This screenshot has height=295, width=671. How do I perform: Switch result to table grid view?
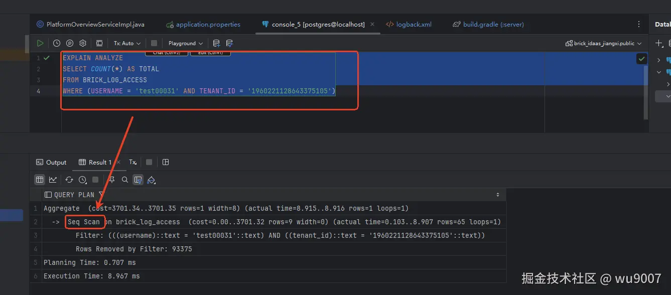(39, 179)
